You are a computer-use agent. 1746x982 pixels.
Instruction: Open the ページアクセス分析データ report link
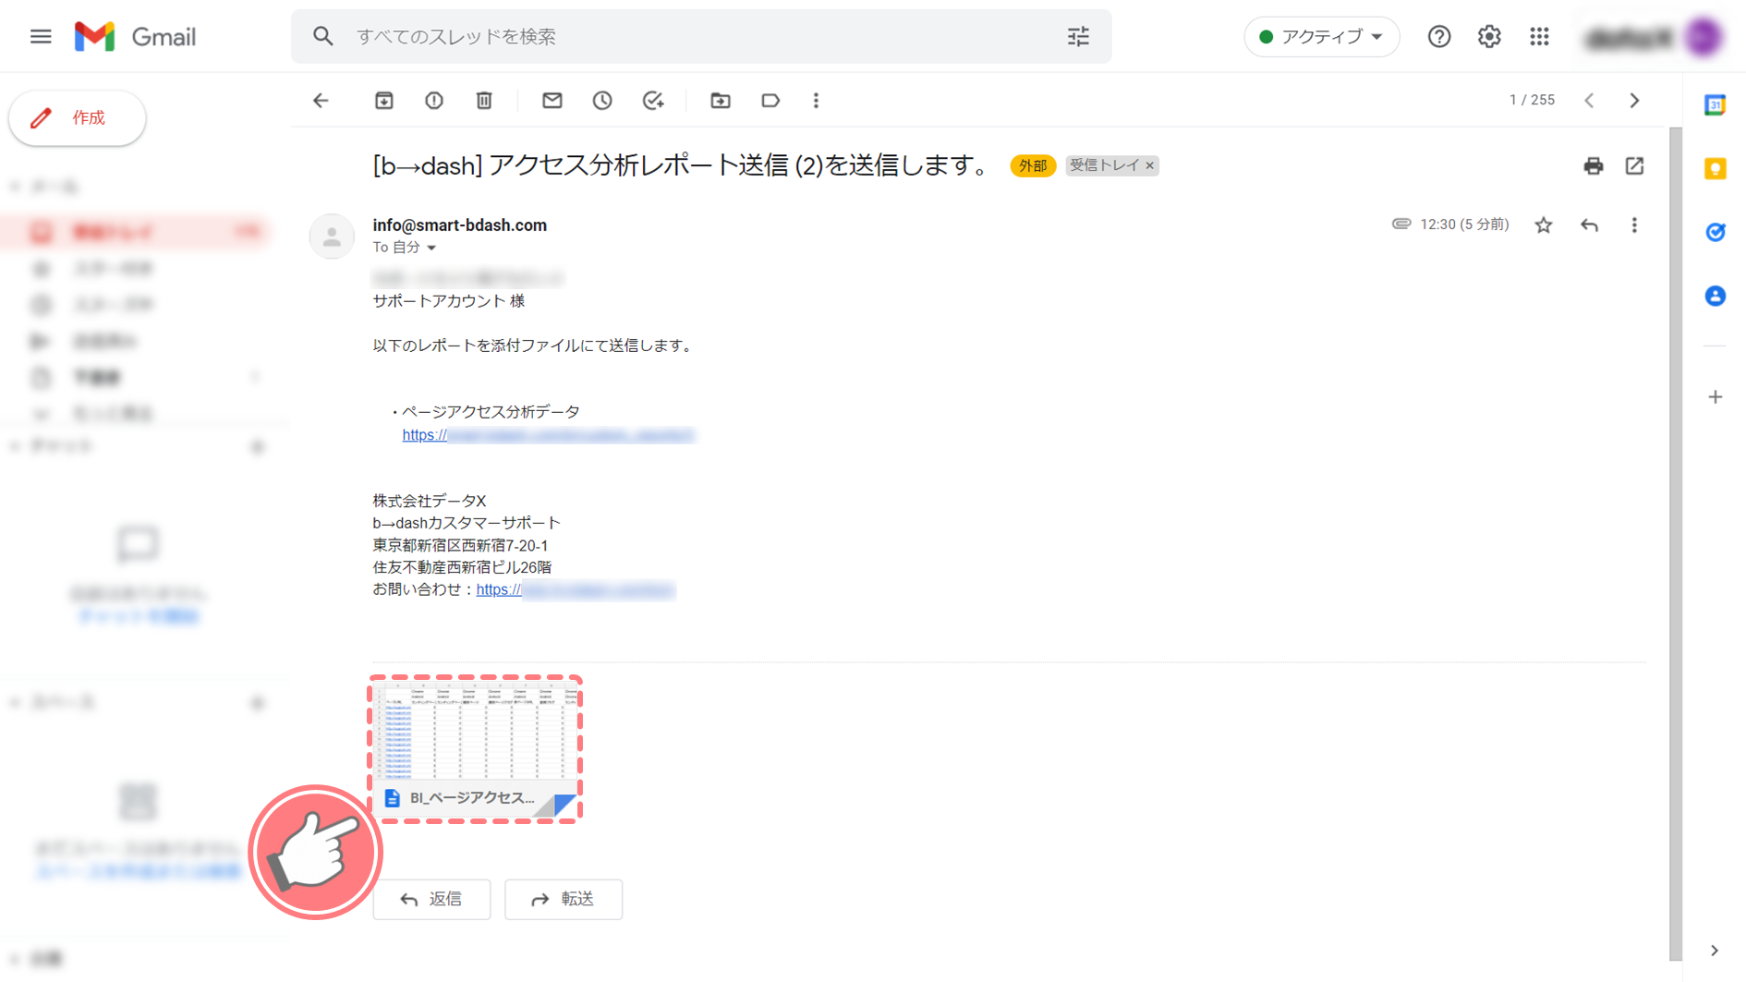(x=548, y=434)
